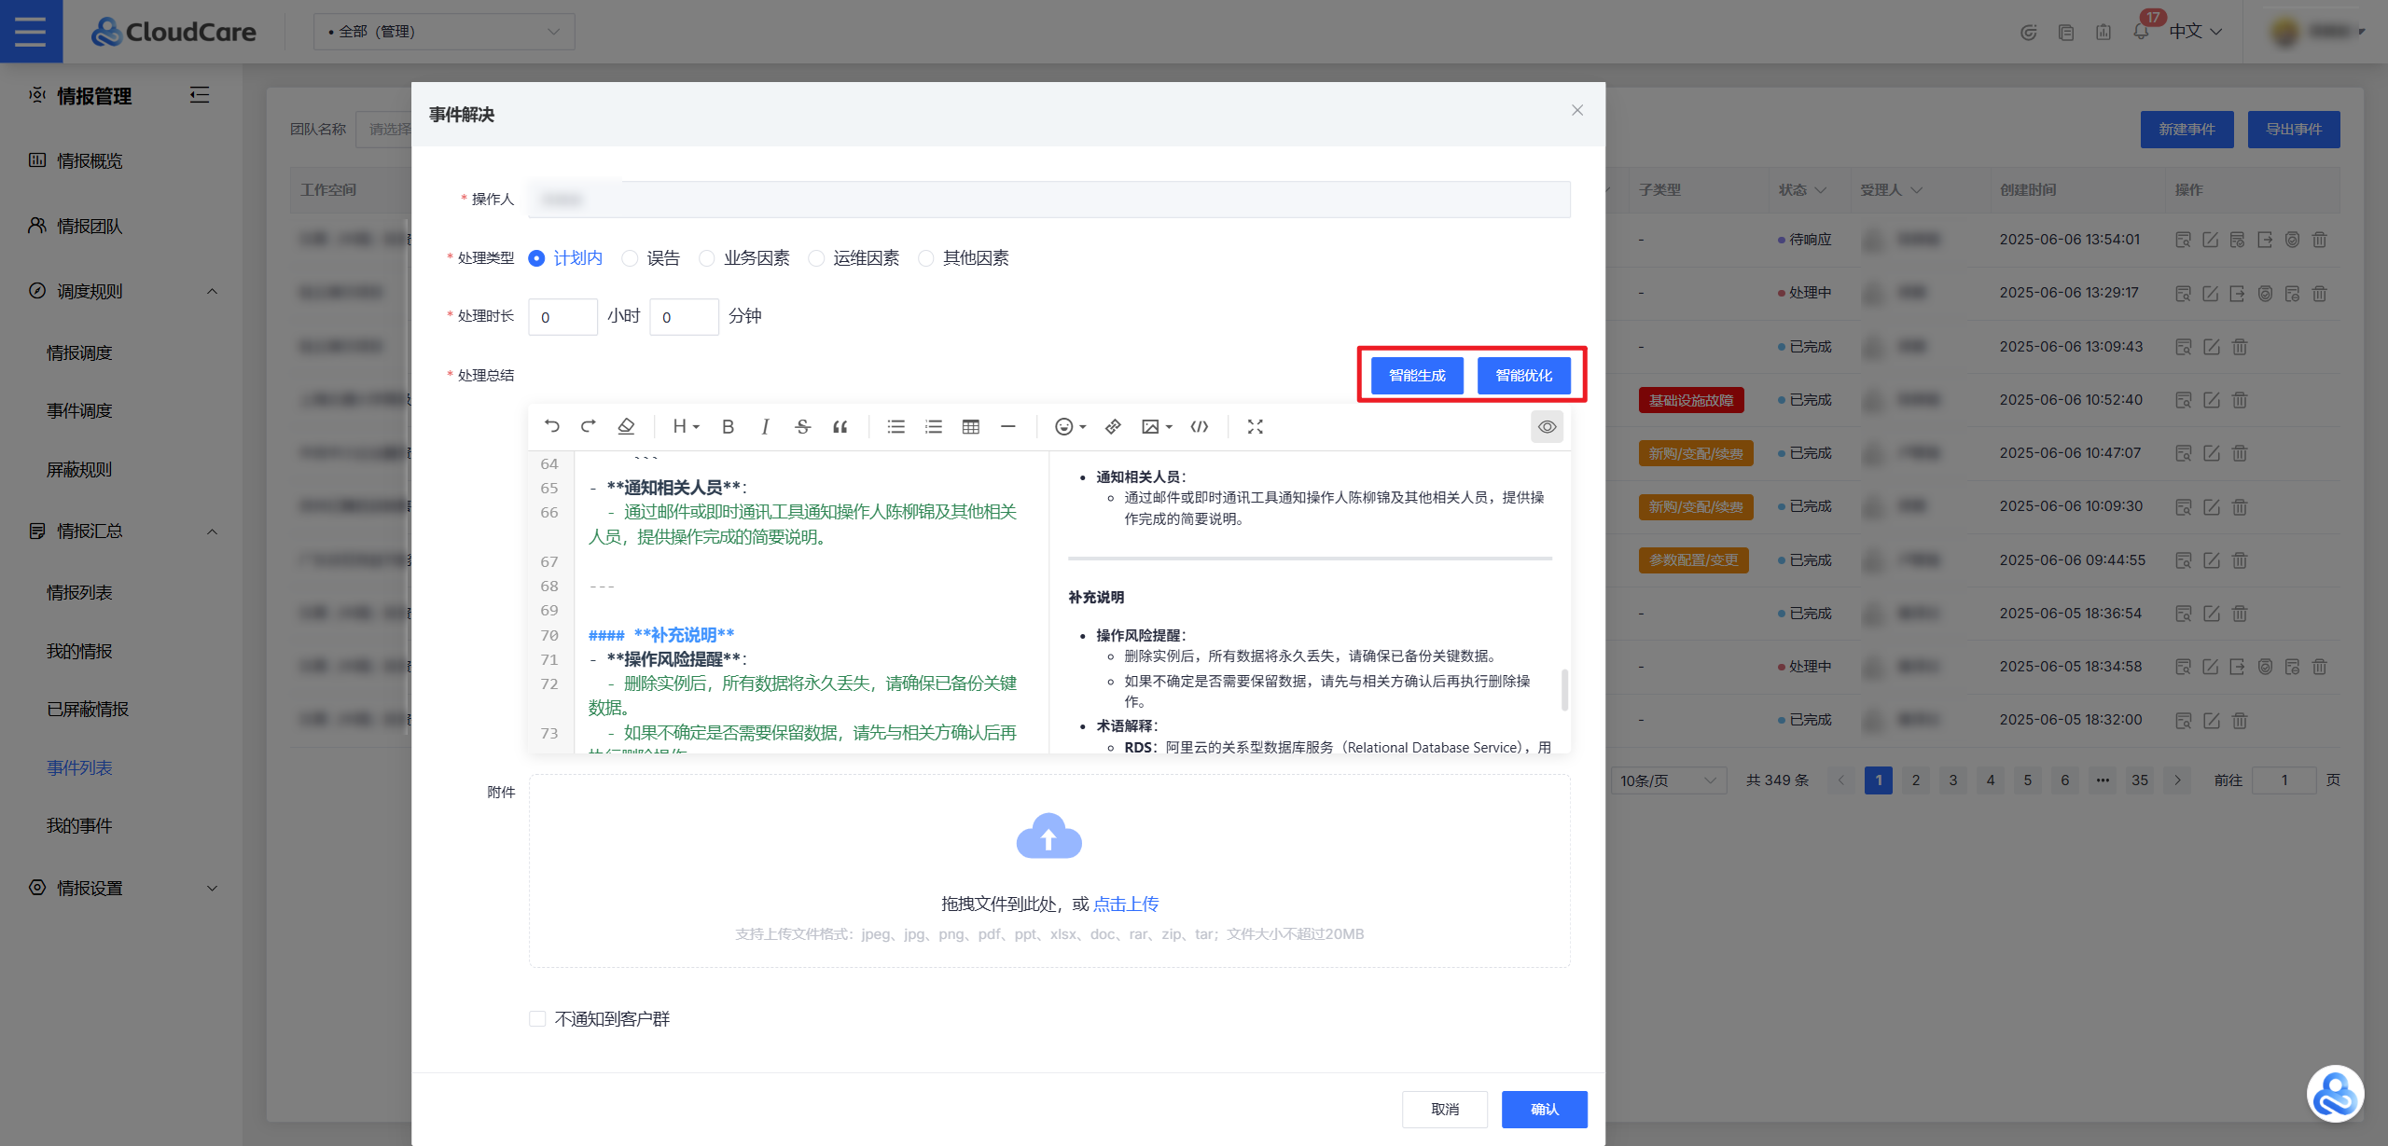
Task: Select the 其他因素 radio option
Action: coord(964,258)
